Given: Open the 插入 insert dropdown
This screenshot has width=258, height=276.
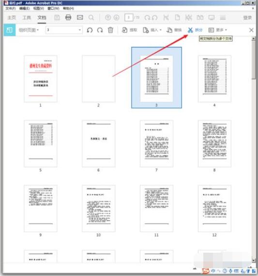Looking at the screenshot, I should pyautogui.click(x=152, y=30).
